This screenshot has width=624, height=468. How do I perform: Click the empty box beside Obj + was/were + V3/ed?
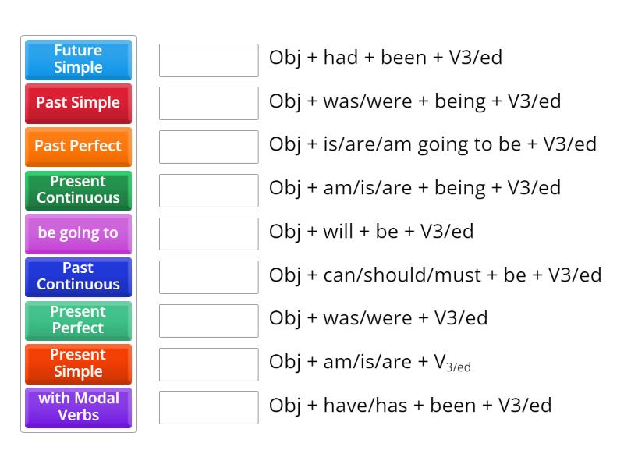(207, 319)
